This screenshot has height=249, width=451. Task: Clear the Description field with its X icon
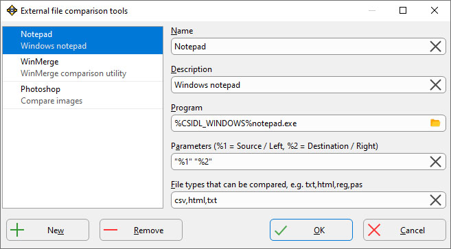(x=435, y=85)
